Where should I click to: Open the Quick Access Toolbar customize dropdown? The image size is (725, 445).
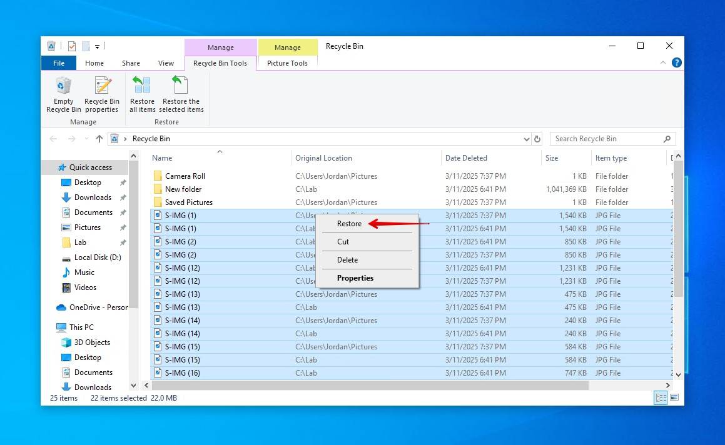coord(97,46)
